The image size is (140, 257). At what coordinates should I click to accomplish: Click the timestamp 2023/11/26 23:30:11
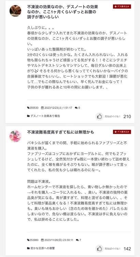click(59, 240)
